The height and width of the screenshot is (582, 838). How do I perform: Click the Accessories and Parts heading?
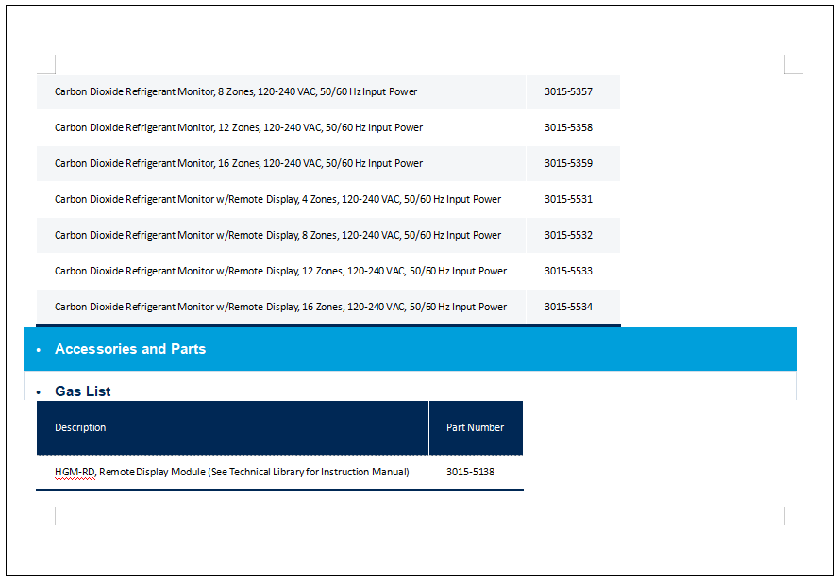[130, 349]
